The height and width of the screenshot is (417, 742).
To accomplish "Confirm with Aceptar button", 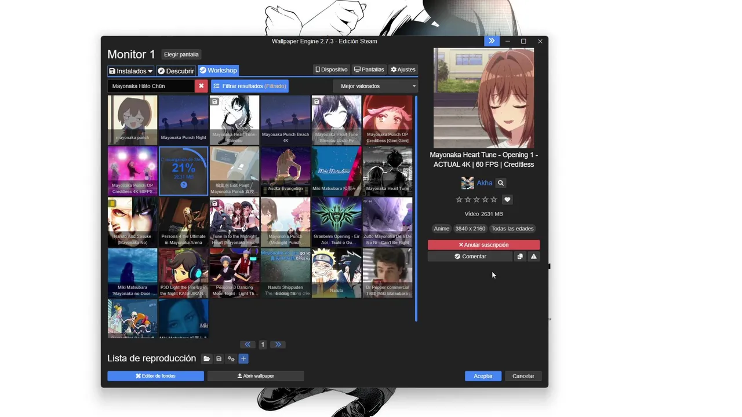I will click(x=483, y=376).
